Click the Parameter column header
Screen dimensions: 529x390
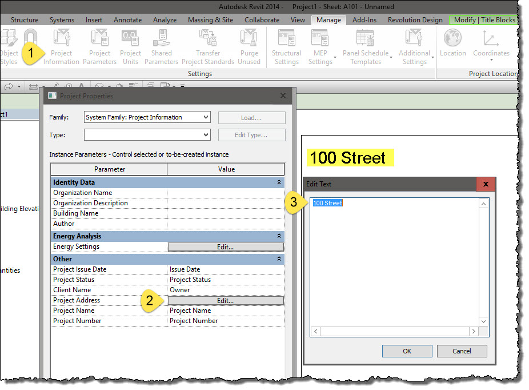click(x=109, y=169)
